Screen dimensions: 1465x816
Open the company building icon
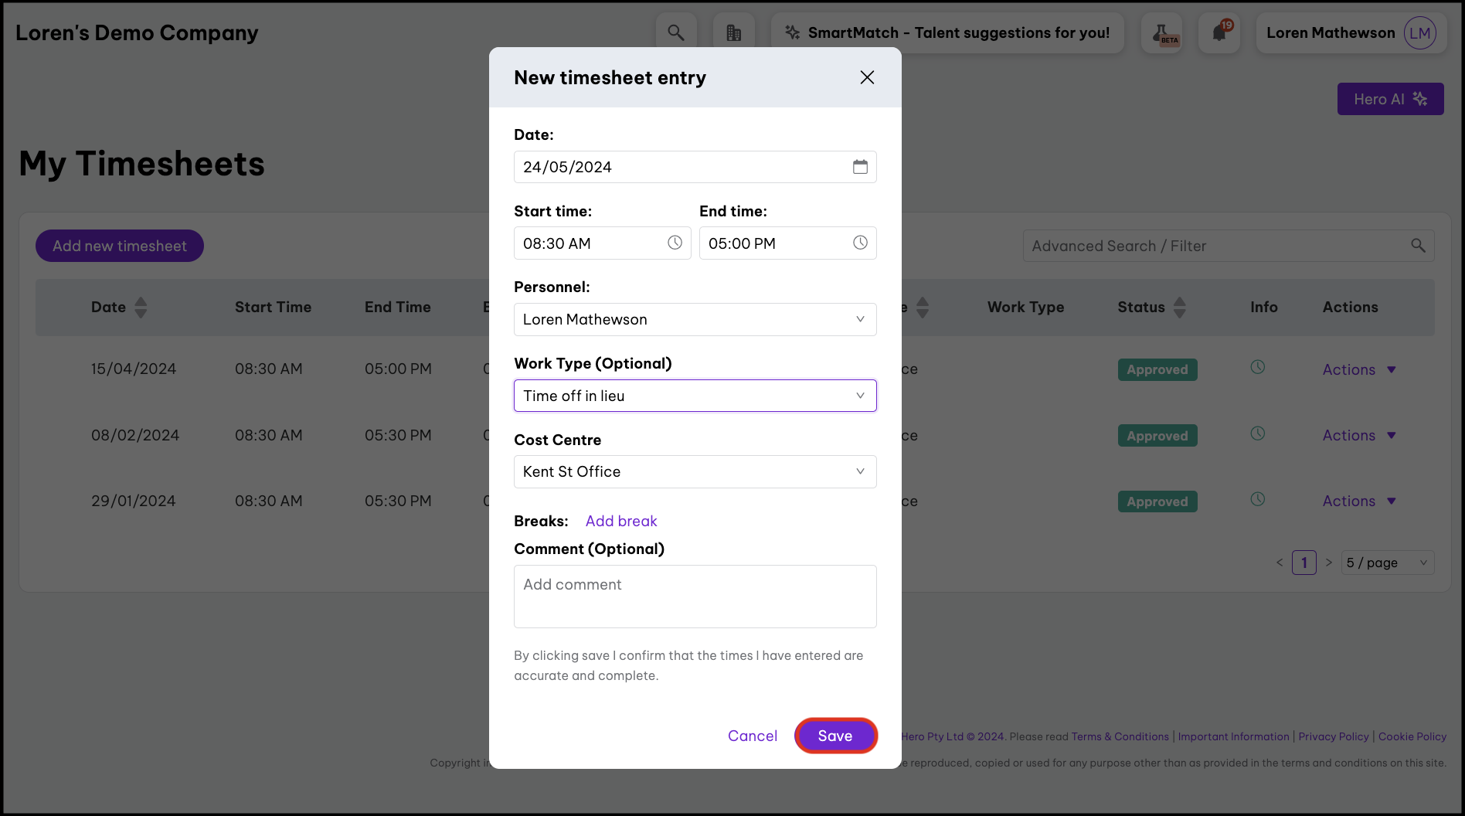point(733,33)
